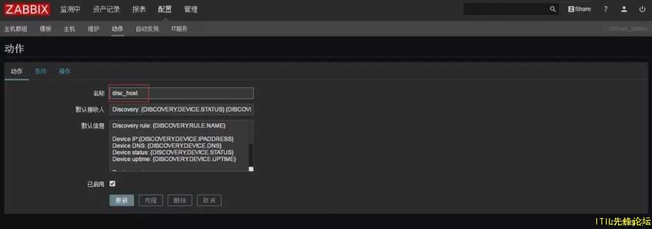The width and height of the screenshot is (652, 229).
Task: Click the logout power icon
Action: click(x=642, y=9)
